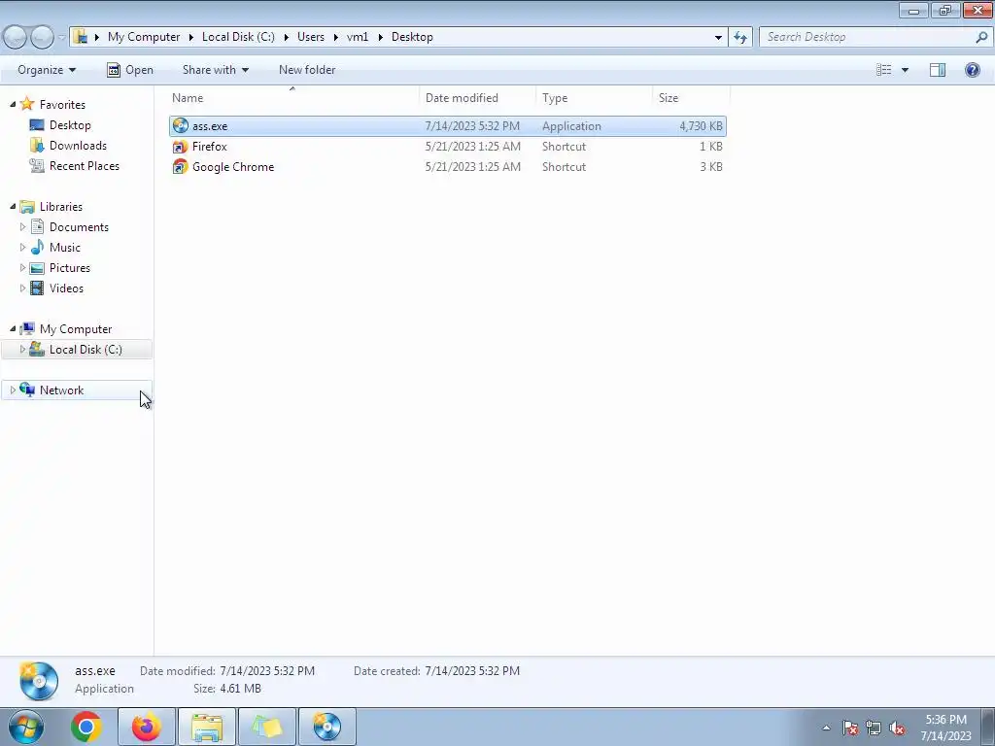Click the Desktop icon under Favorites
The height and width of the screenshot is (746, 995).
tap(38, 125)
